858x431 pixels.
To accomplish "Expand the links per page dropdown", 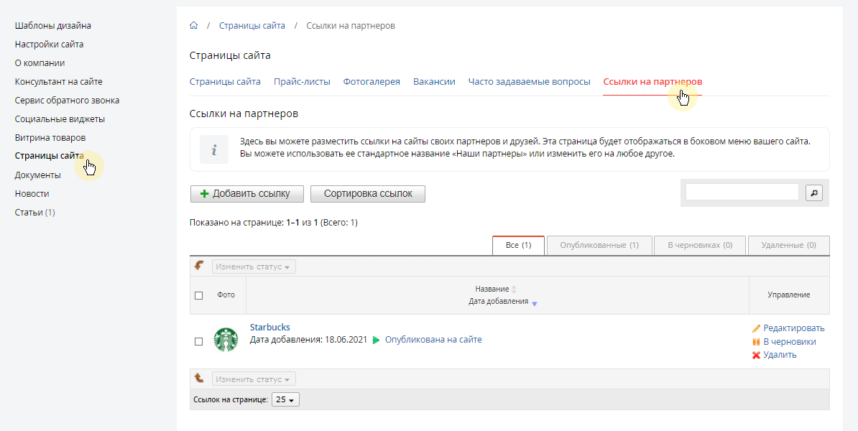I will point(285,399).
